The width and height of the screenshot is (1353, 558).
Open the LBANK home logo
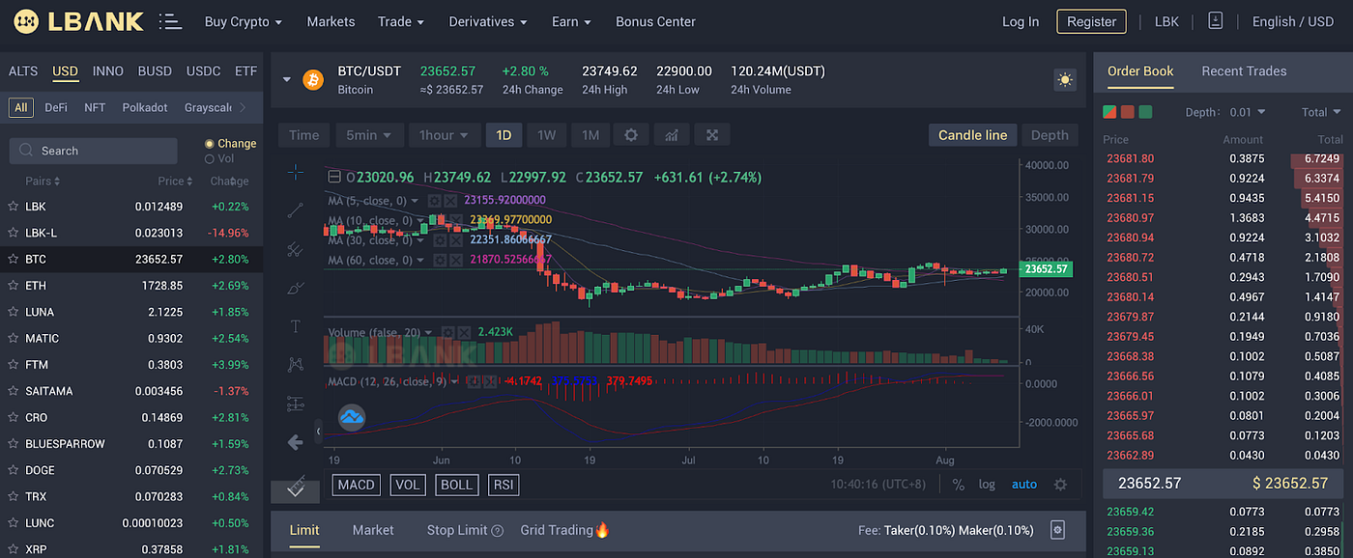click(79, 21)
